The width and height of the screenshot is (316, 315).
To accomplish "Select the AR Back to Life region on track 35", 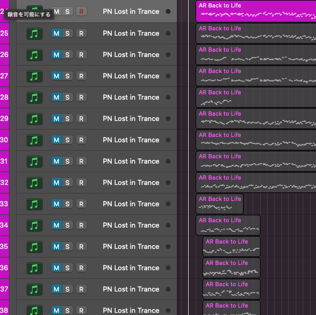I will (231, 246).
